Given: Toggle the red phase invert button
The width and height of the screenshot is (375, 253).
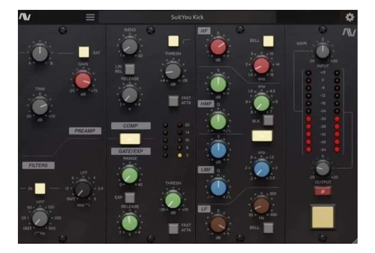Looking at the screenshot, I should tap(322, 191).
